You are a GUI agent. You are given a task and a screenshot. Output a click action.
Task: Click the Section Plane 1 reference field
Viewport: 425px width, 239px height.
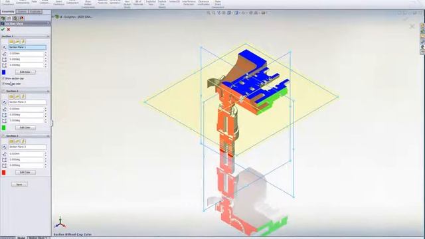pos(27,47)
